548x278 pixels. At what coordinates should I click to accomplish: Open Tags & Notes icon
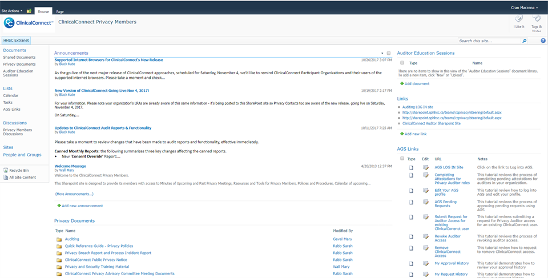tap(537, 18)
